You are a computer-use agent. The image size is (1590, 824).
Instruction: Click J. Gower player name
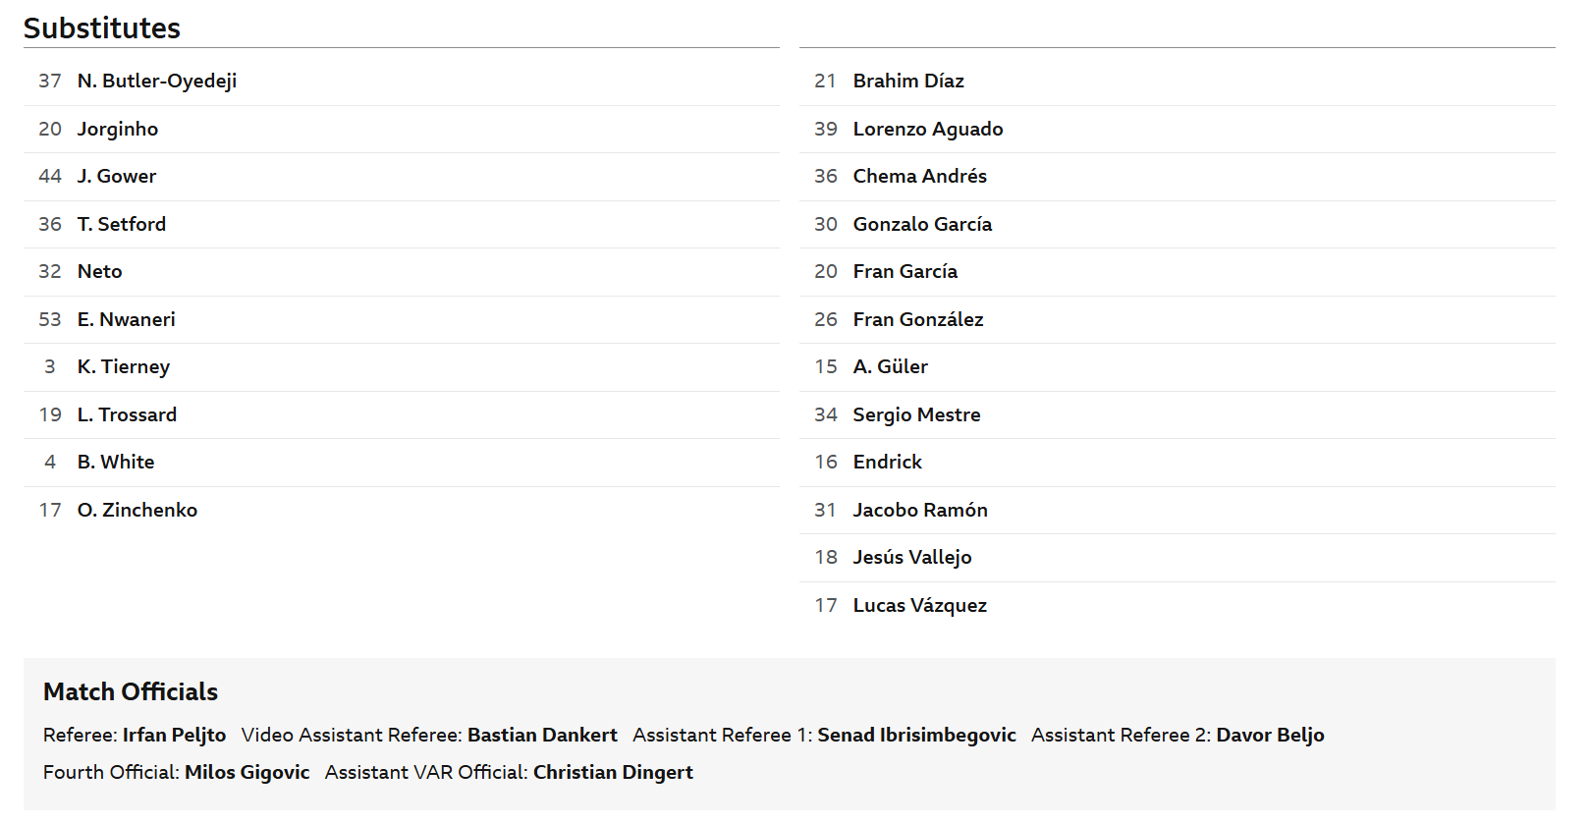pyautogui.click(x=117, y=177)
